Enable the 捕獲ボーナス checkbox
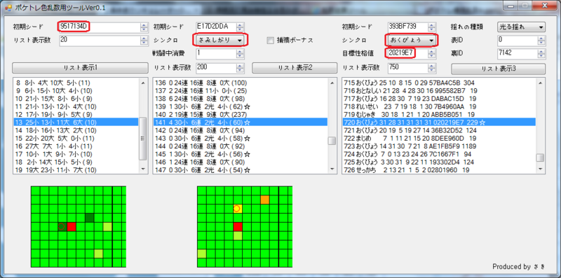The width and height of the screenshot is (561, 278). [271, 41]
